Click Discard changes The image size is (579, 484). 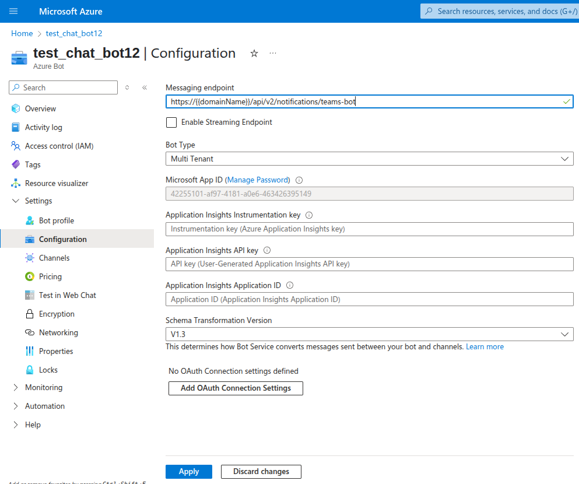point(261,471)
